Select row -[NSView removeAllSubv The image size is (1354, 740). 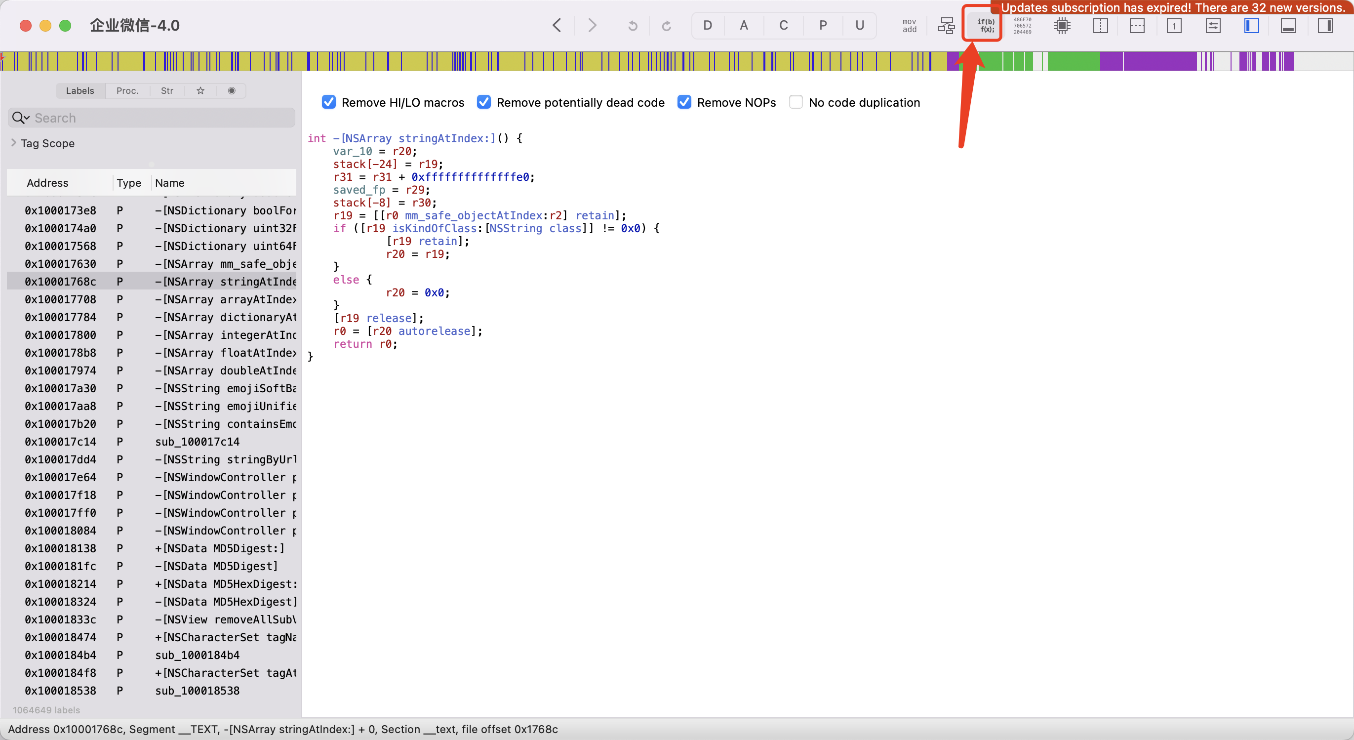click(152, 619)
